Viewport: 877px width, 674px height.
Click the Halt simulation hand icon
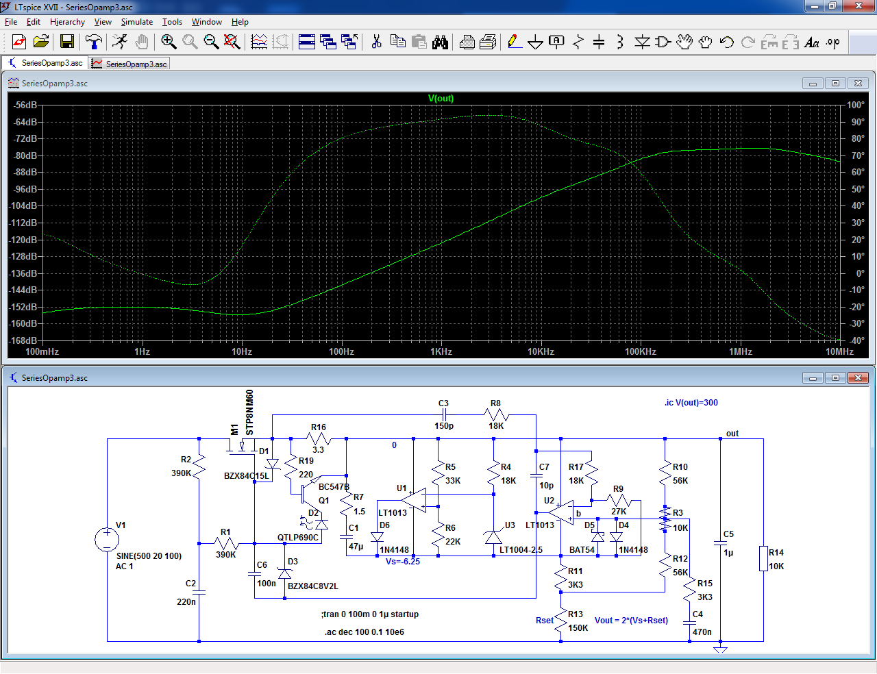tap(142, 42)
